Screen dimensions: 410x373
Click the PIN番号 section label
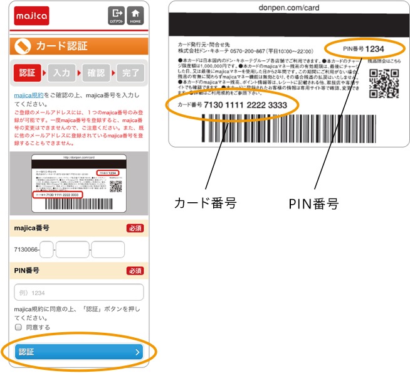click(x=27, y=270)
